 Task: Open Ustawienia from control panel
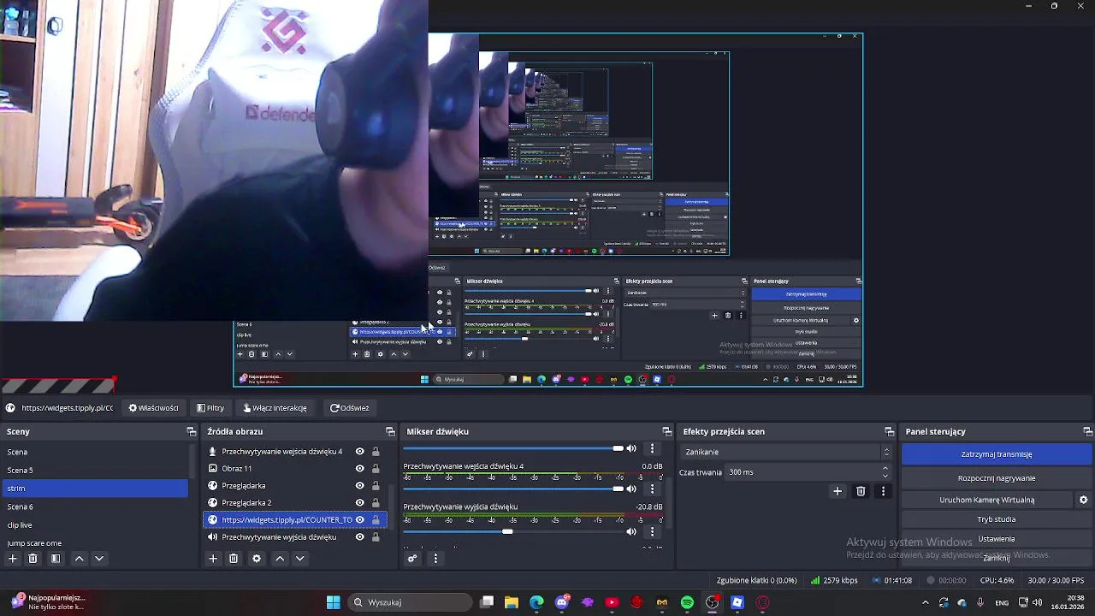pos(997,539)
